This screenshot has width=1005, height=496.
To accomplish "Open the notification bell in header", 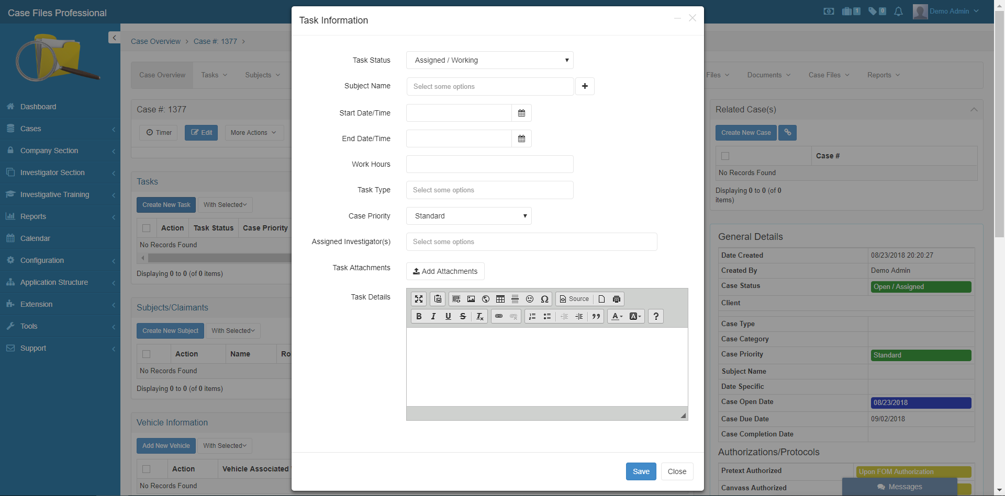I will [898, 11].
